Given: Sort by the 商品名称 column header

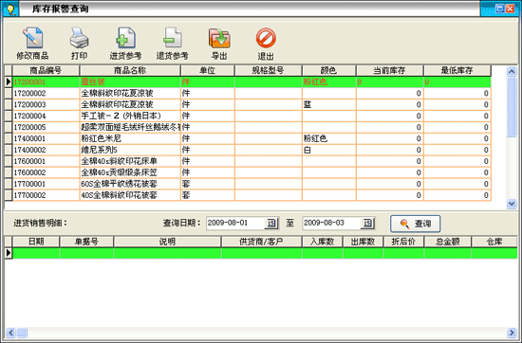Looking at the screenshot, I should [x=130, y=70].
